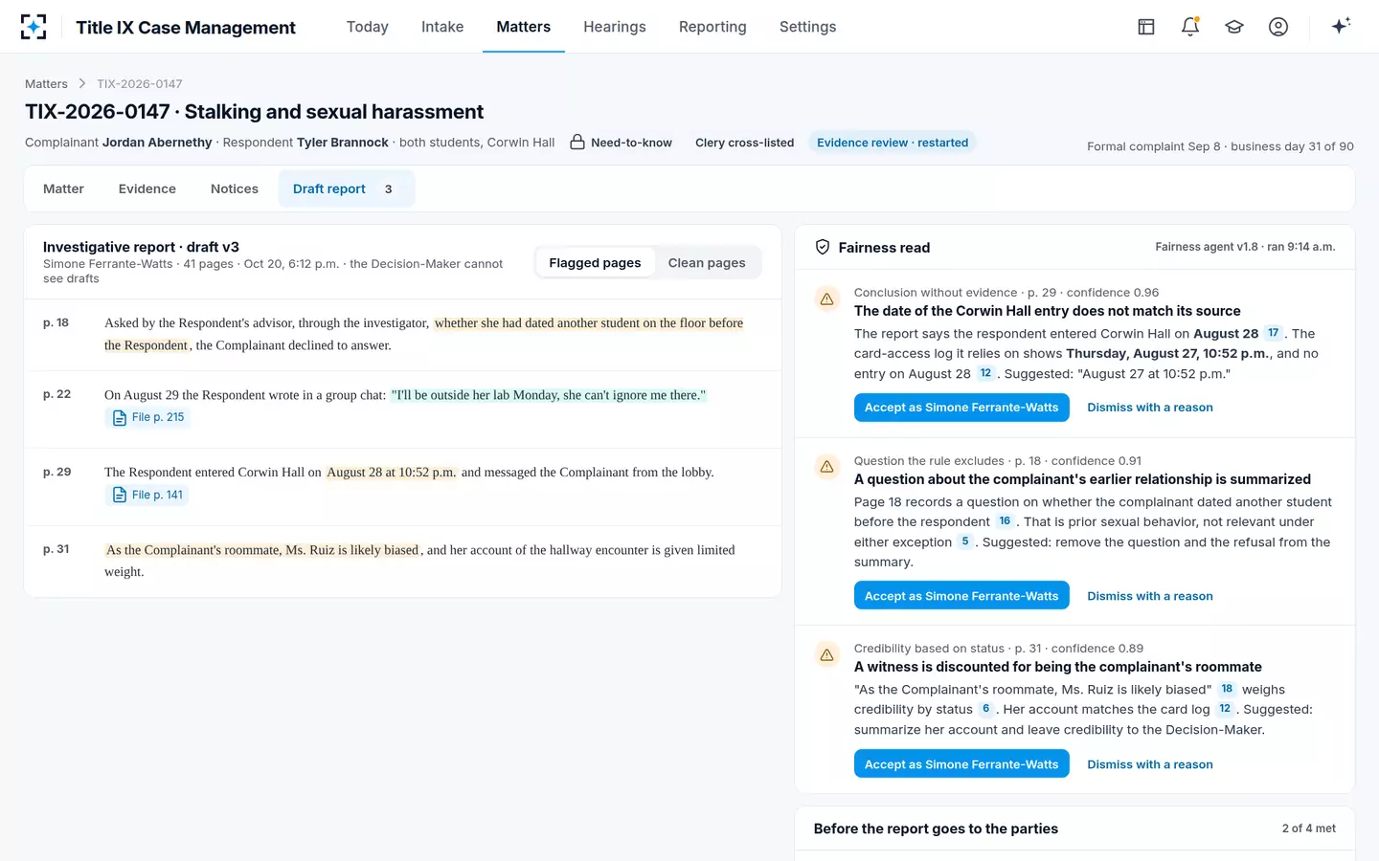The width and height of the screenshot is (1379, 861).
Task: Click warning icon for roommate witness finding
Action: point(826,655)
